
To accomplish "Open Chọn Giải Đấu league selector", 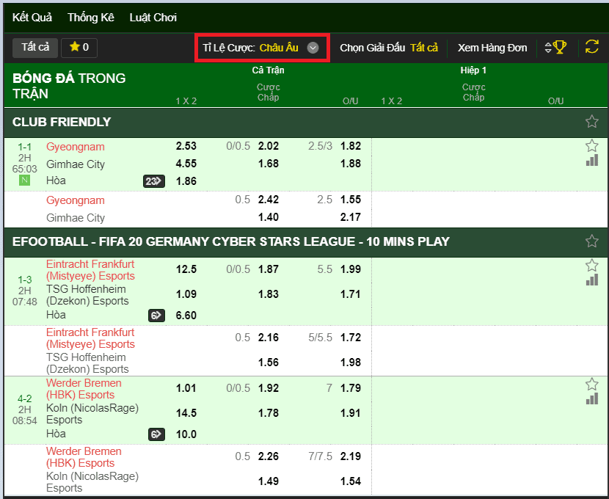I will (x=389, y=48).
